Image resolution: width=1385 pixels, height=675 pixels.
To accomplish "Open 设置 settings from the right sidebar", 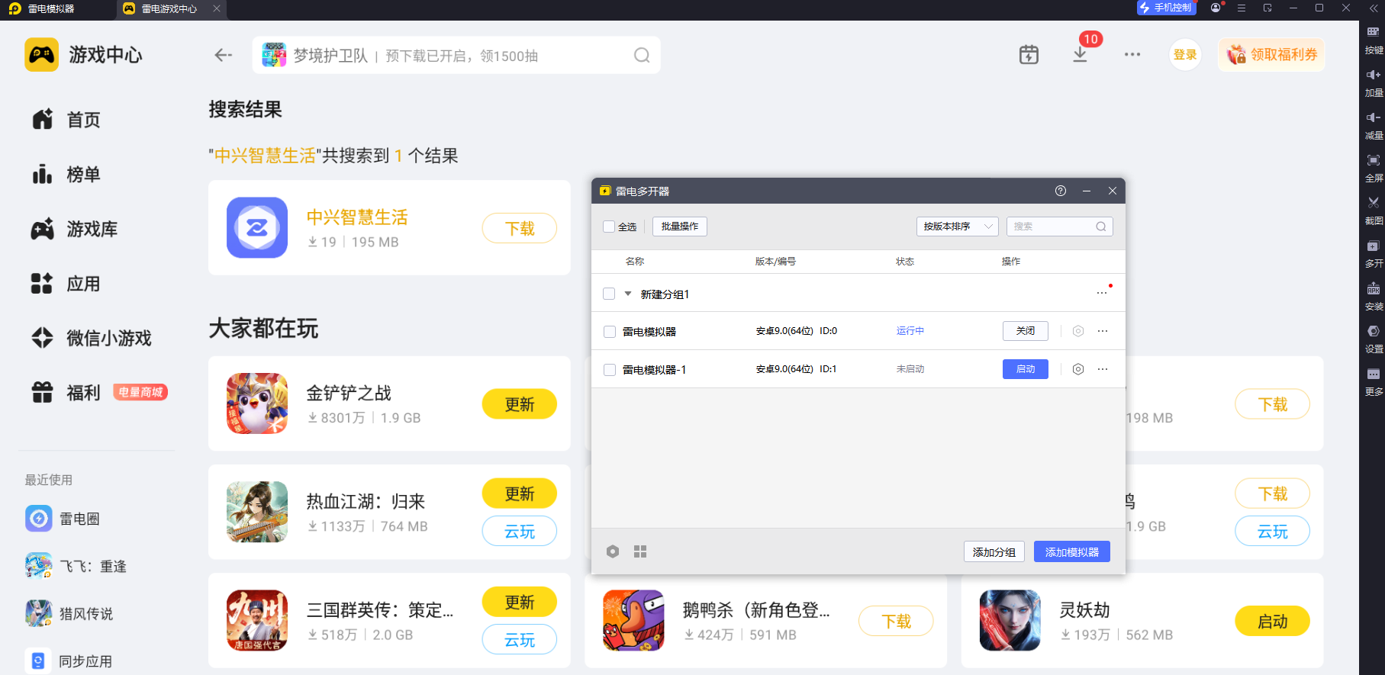I will tap(1373, 339).
